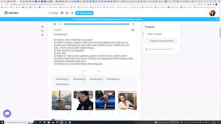Select the Minidialog 3 chip
Image resolution: width=221 pixels, height=124 pixels.
[x=96, y=79]
